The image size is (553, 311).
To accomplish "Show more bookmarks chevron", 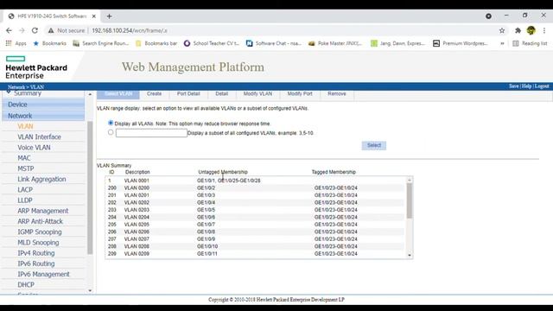I will click(x=502, y=43).
